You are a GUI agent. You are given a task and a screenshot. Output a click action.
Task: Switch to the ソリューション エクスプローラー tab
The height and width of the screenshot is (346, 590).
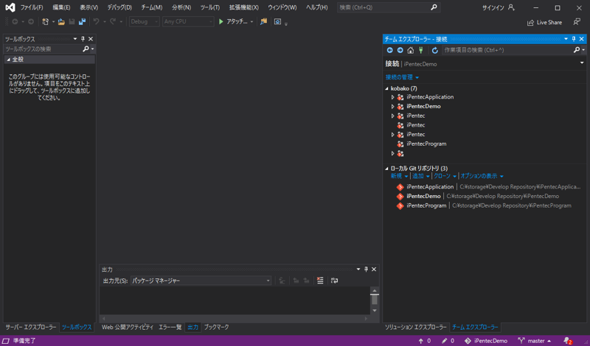click(x=415, y=327)
